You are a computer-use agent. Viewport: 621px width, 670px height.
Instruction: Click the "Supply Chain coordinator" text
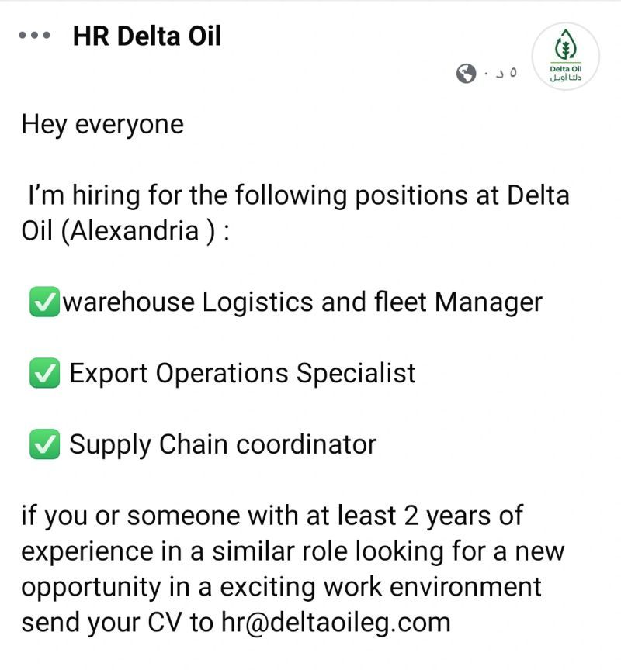coord(223,445)
